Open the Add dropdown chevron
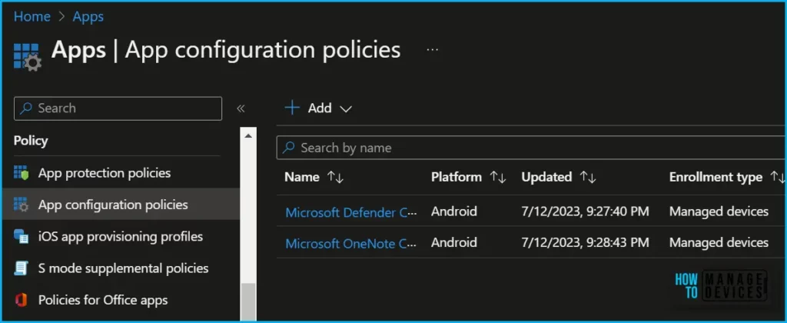This screenshot has width=787, height=323. pos(346,109)
